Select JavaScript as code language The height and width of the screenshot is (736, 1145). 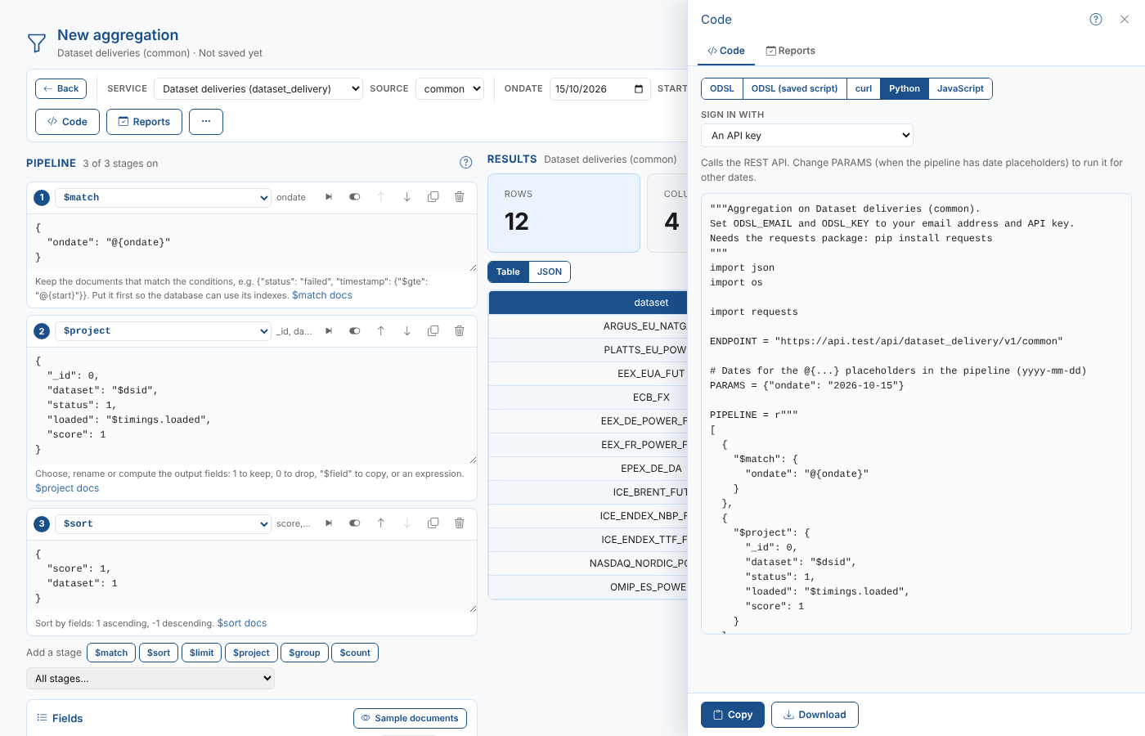click(960, 88)
